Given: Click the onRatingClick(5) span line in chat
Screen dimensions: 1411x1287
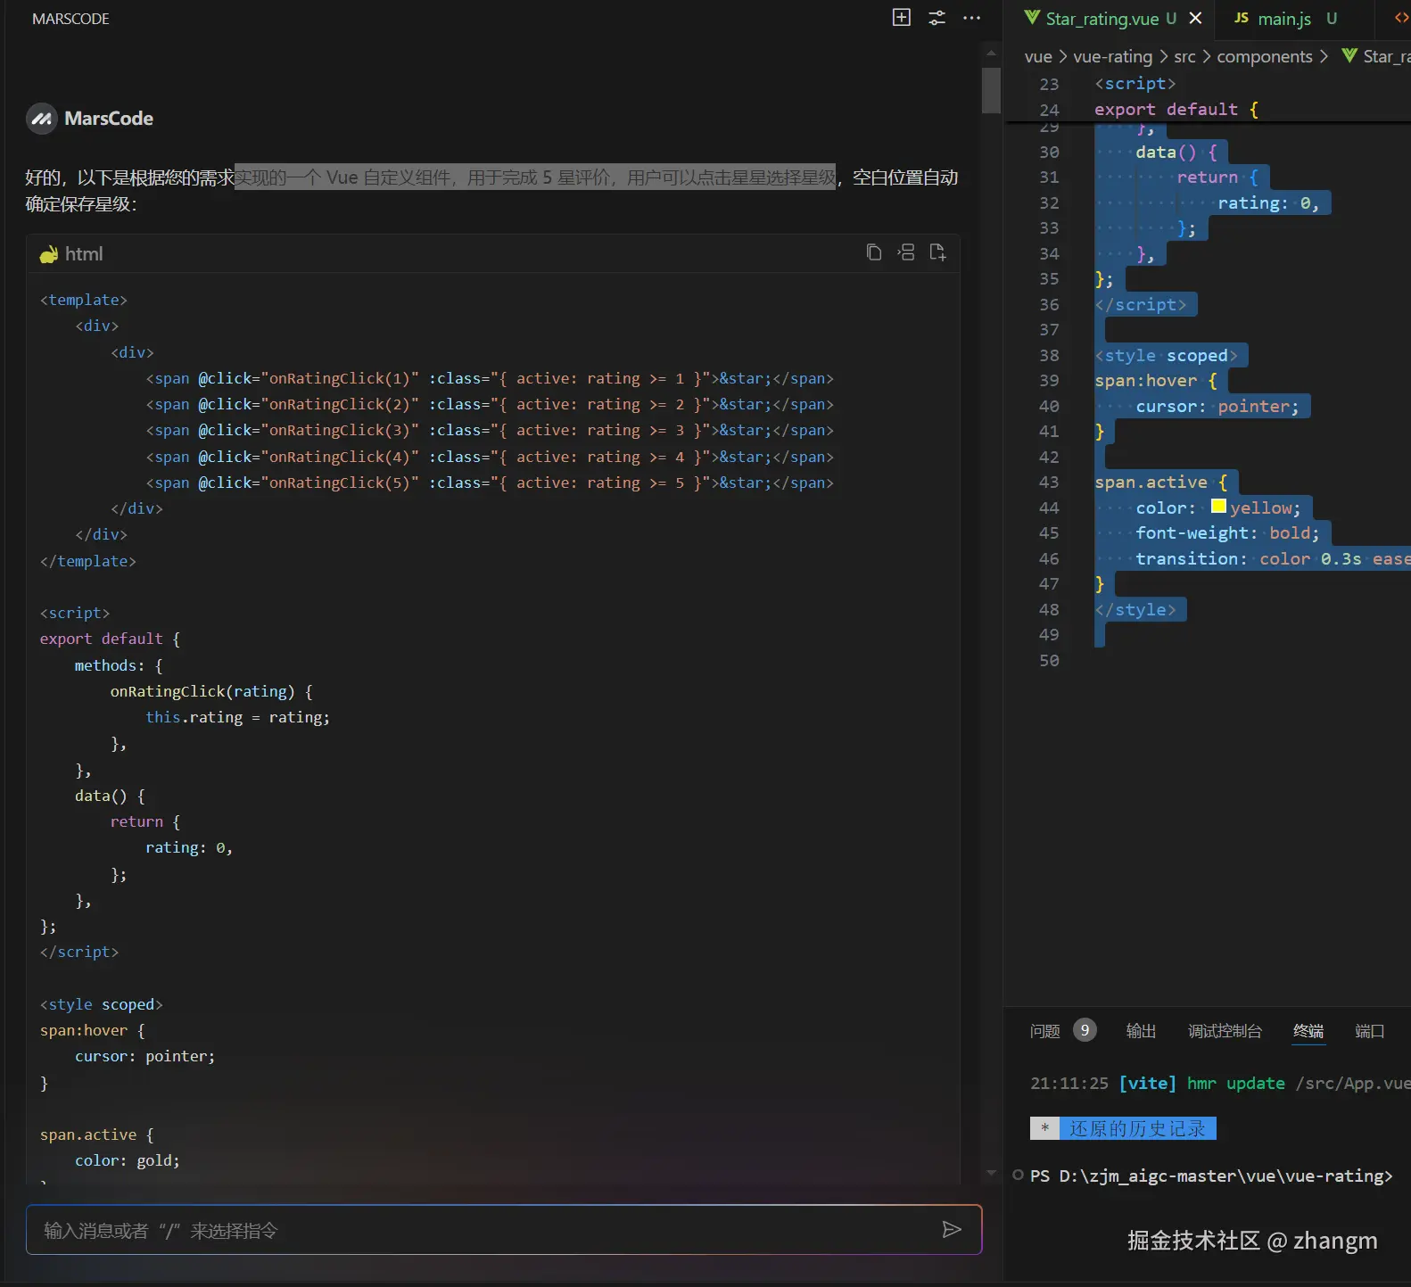Looking at the screenshot, I should (x=490, y=483).
